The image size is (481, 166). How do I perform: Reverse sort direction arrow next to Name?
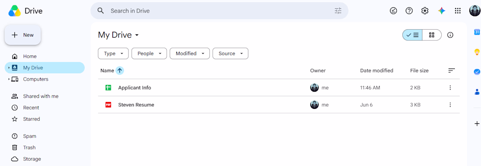(x=120, y=71)
